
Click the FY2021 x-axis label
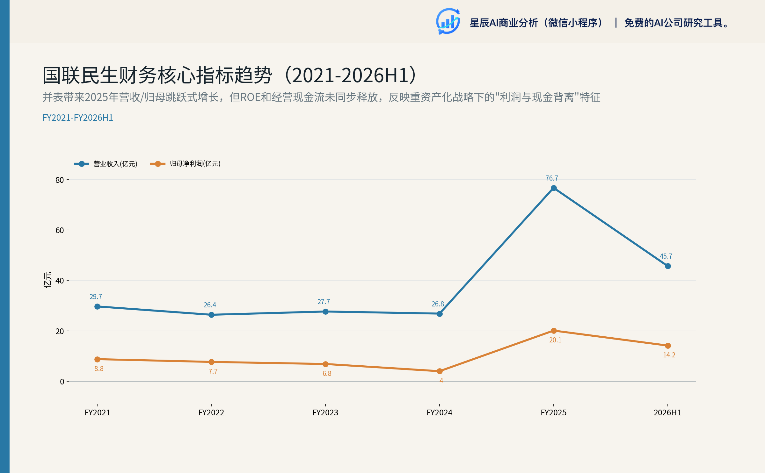point(97,412)
